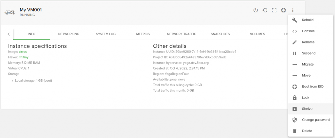Choose Console in the actions menu

pyautogui.click(x=311, y=31)
